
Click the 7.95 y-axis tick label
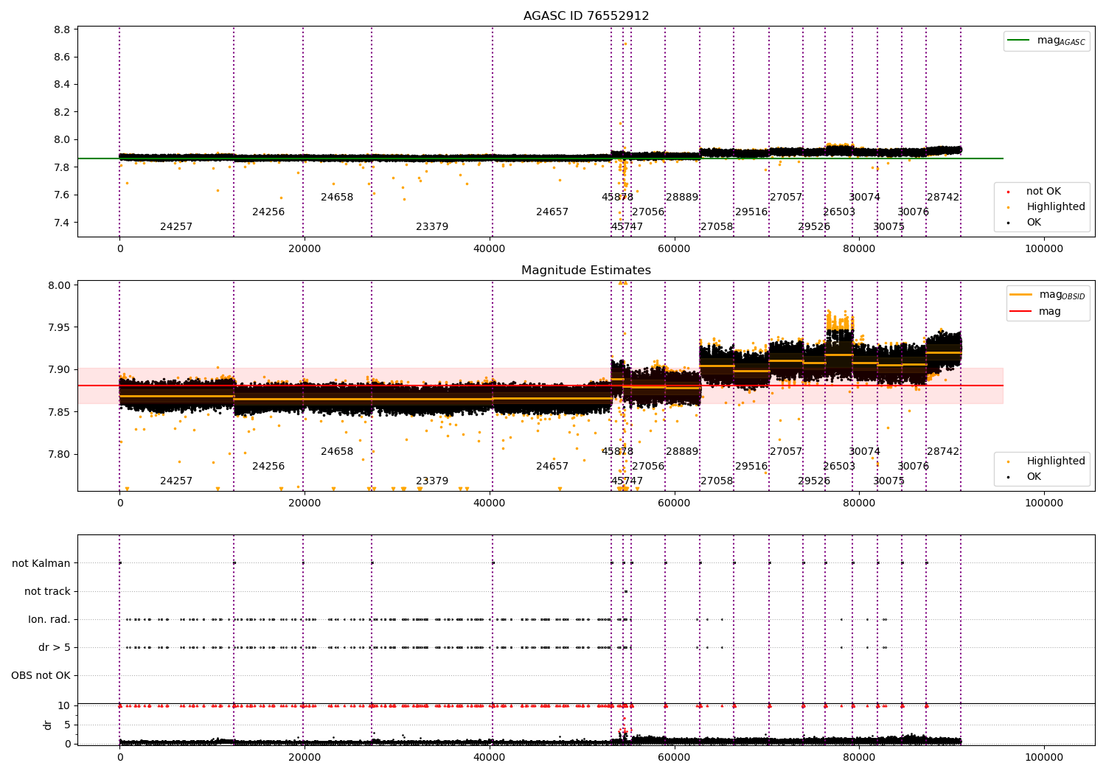pyautogui.click(x=59, y=328)
